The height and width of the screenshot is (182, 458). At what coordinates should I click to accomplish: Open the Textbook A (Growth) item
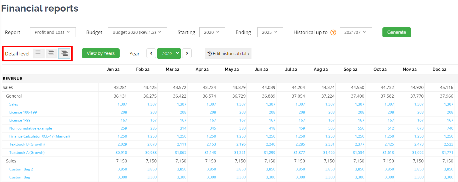[27, 153]
